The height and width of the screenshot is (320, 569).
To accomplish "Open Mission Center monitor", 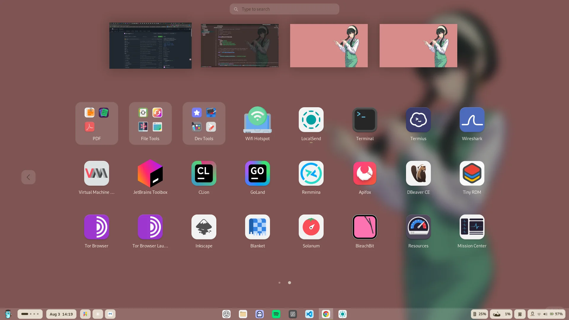I will tap(471, 227).
